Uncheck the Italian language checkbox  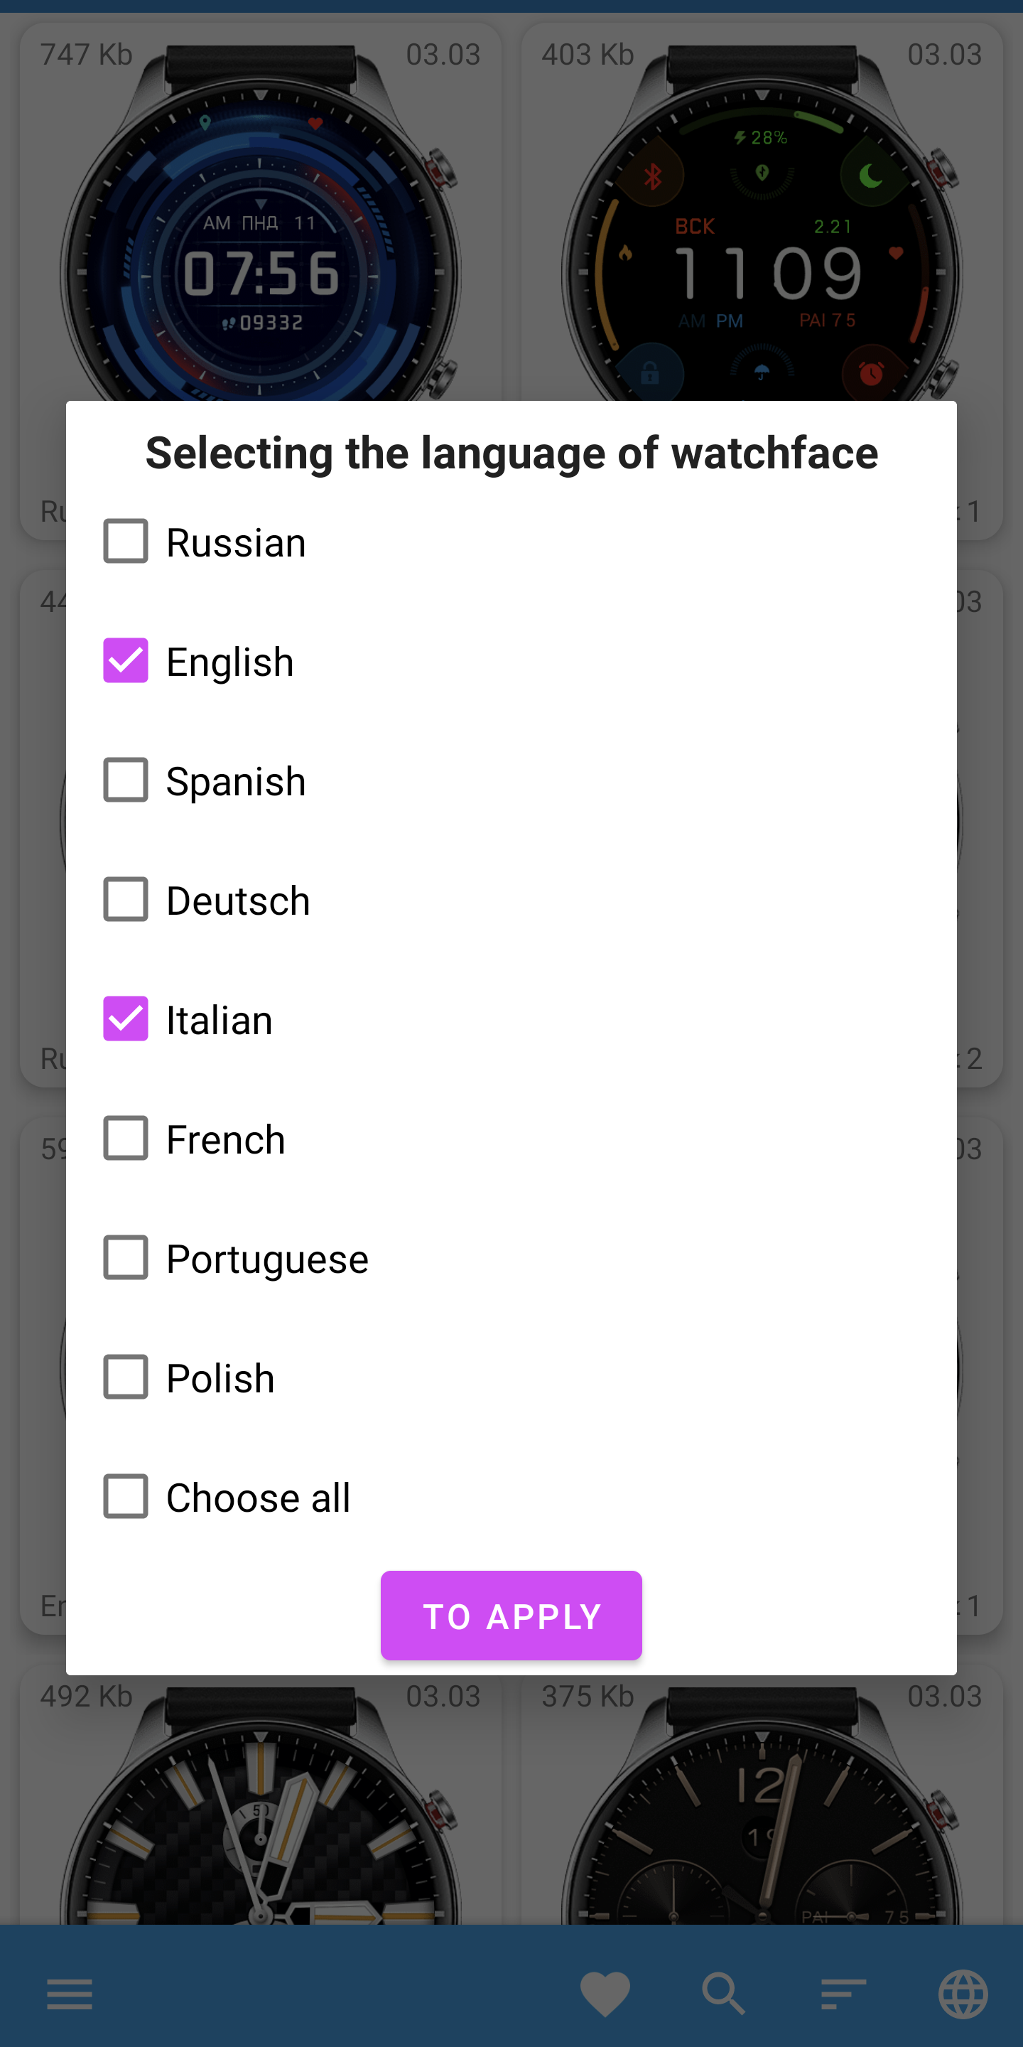point(126,1018)
